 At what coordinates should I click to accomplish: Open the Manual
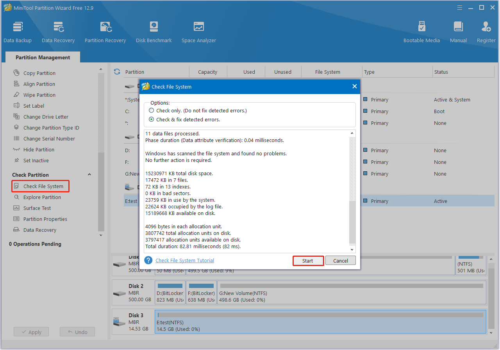(458, 32)
